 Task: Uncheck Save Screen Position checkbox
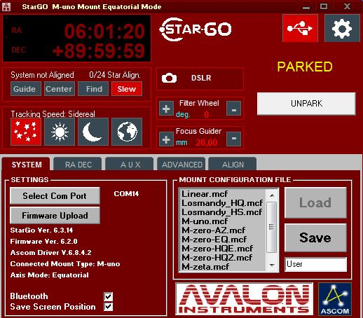click(x=108, y=307)
